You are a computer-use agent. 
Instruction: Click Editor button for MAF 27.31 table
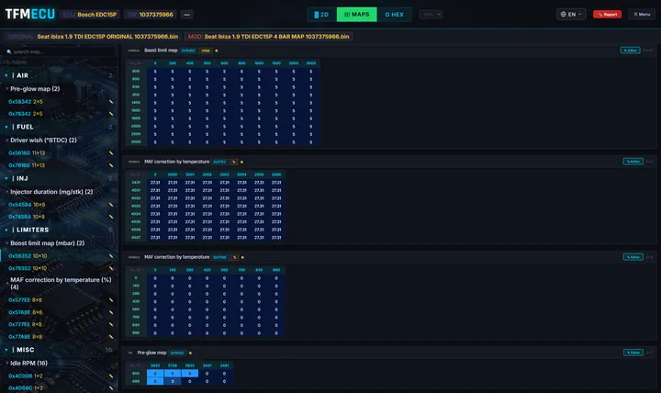click(x=633, y=162)
